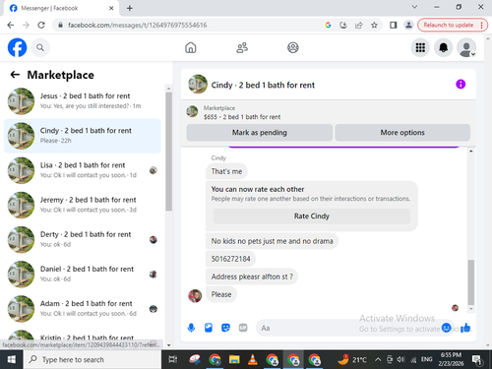Open the volume control in tray

[x=400, y=359]
